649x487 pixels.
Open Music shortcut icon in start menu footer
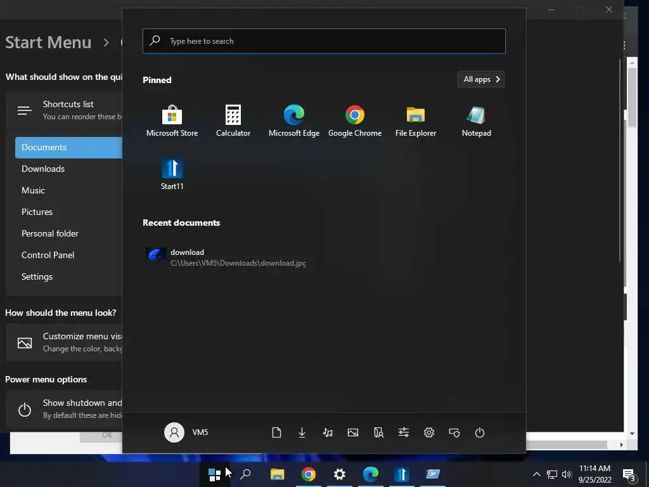pos(328,432)
